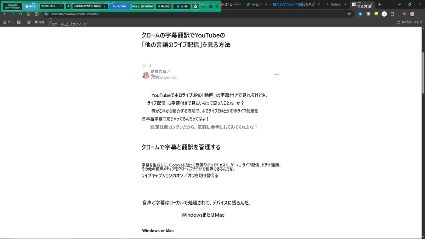Open the white circle extension icon

384,14
